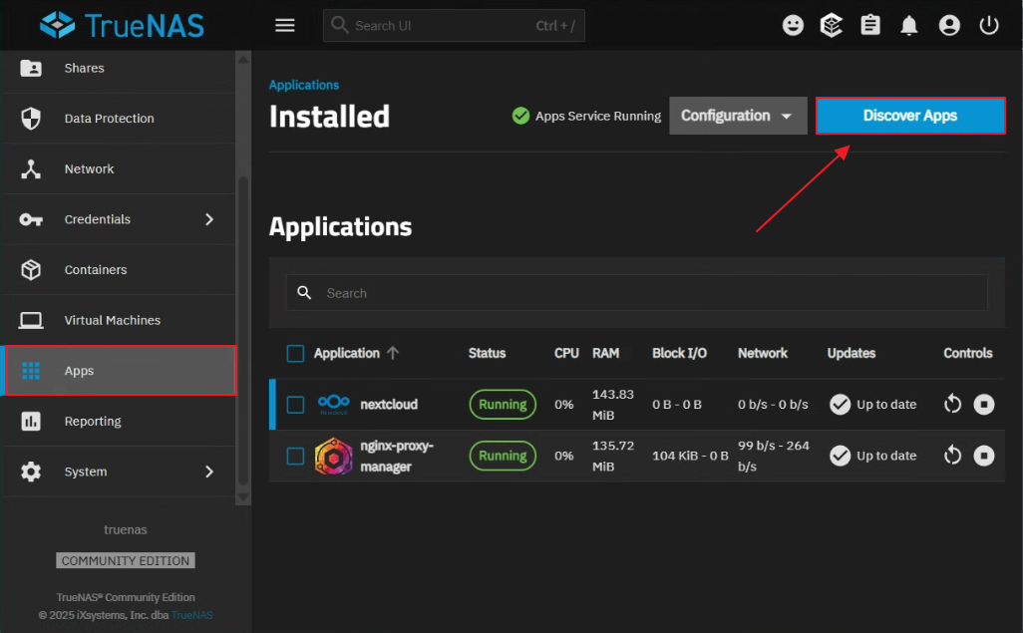Click the nginx-proxy-manager Running status badge
The image size is (1023, 633).
[x=503, y=456]
